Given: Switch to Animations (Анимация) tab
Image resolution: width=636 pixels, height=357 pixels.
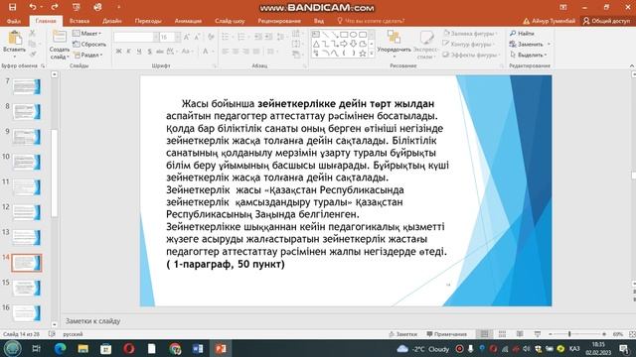Looking at the screenshot, I should (x=188, y=21).
